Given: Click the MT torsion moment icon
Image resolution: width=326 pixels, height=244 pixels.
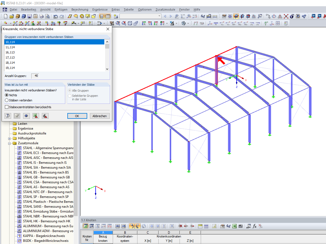Looking at the screenshot, I should coord(234,24).
